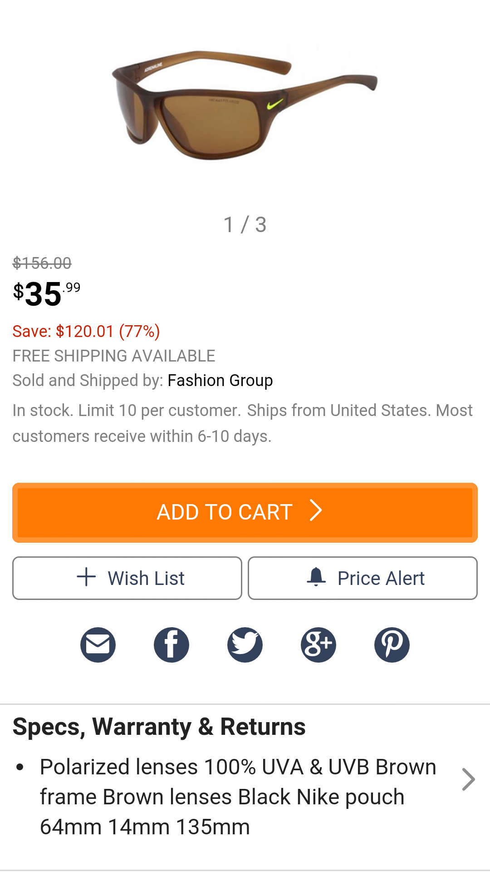Open the polarized lenses specs details
This screenshot has height=872, width=490.
(x=238, y=797)
